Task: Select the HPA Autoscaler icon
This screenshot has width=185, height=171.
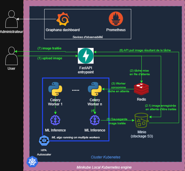Action: (x=44, y=141)
